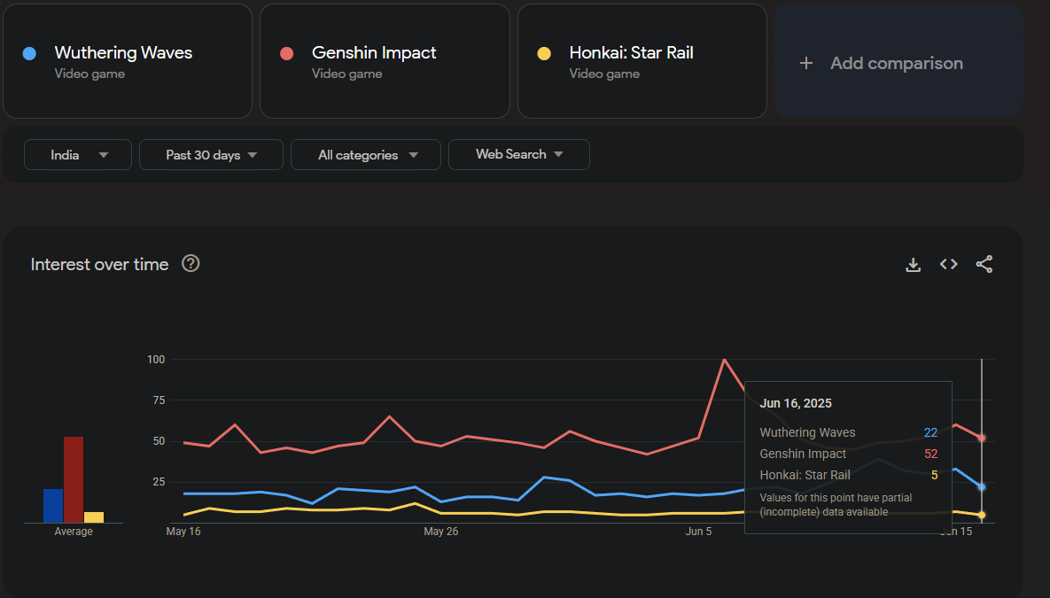Click the 100 y-axis label
The height and width of the screenshot is (598, 1050).
pos(156,360)
